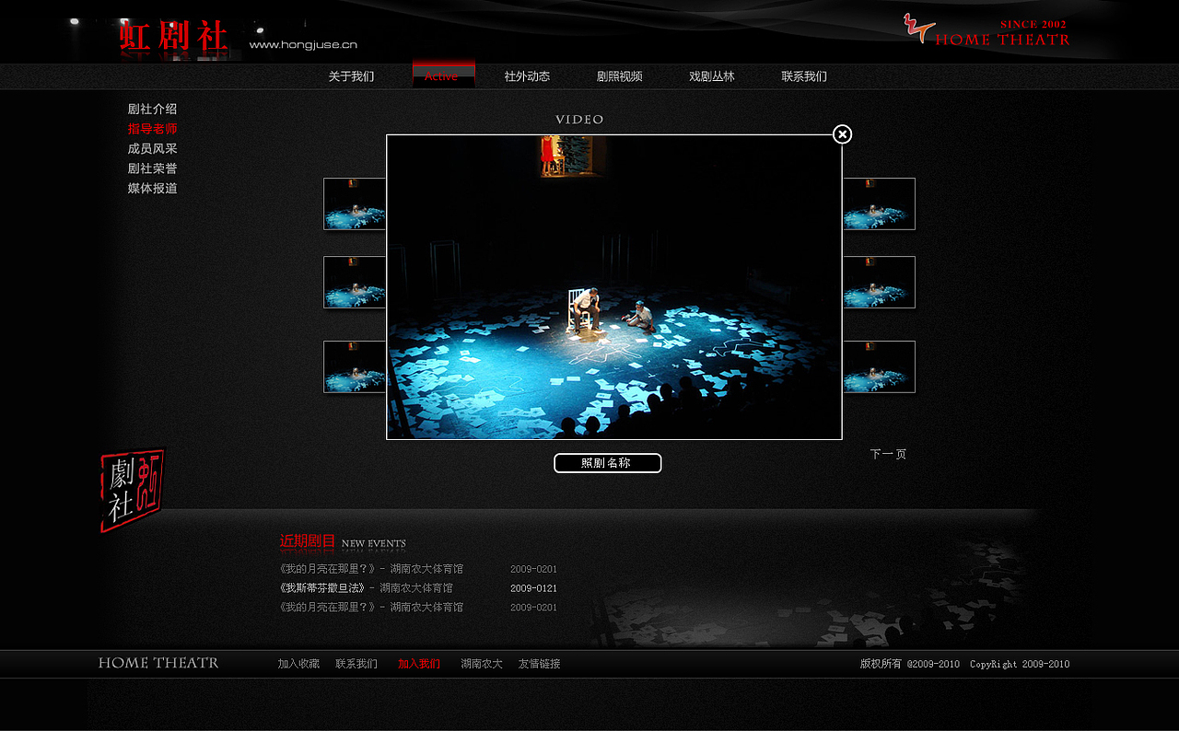1179x731 pixels.
Task: Open the 社外动态 nav item
Action: click(527, 76)
